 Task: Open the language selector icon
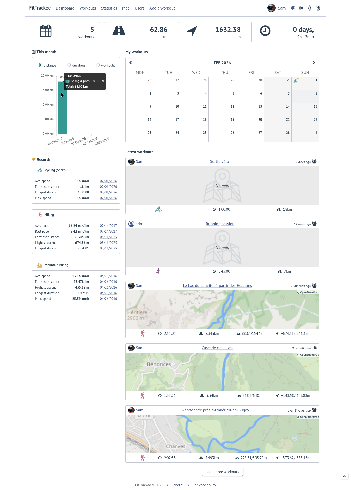click(318, 8)
